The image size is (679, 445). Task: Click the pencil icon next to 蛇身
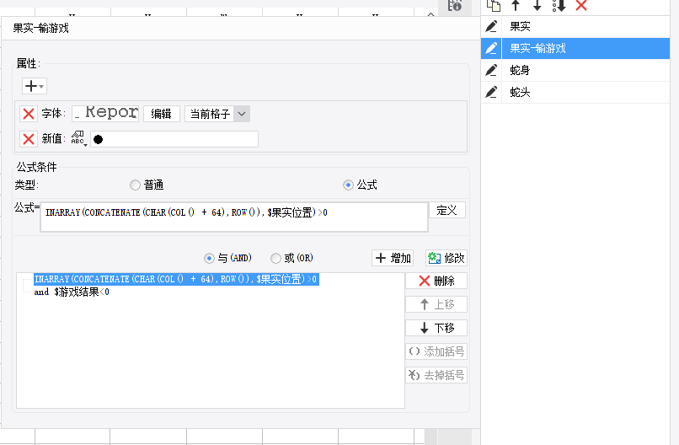click(491, 70)
